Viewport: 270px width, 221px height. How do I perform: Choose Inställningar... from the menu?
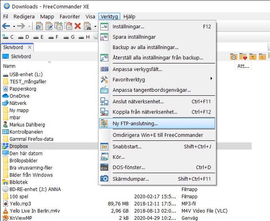(157, 27)
